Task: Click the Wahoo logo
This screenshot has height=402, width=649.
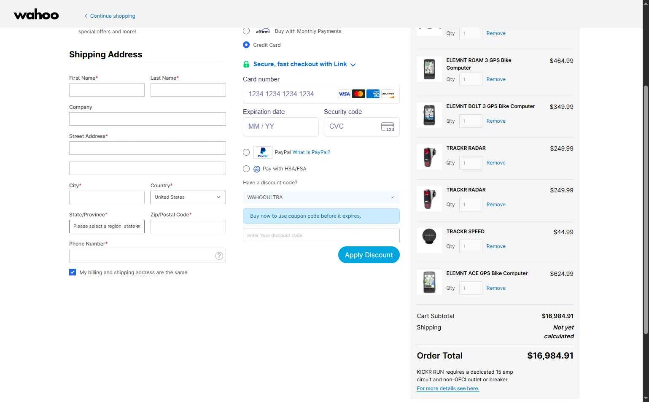Action: pyautogui.click(x=36, y=15)
